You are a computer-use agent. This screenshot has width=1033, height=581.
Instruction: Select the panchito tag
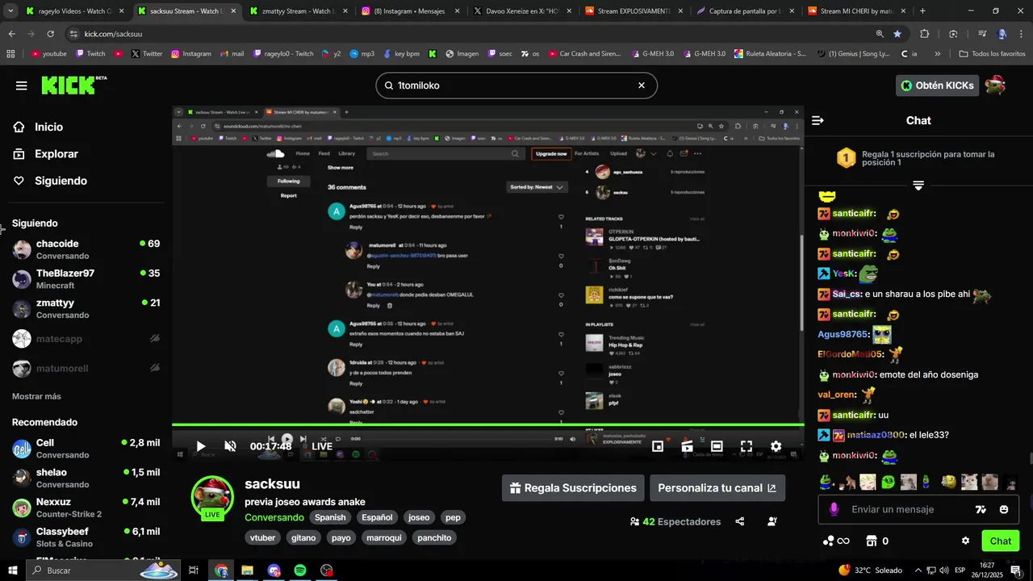pyautogui.click(x=434, y=537)
